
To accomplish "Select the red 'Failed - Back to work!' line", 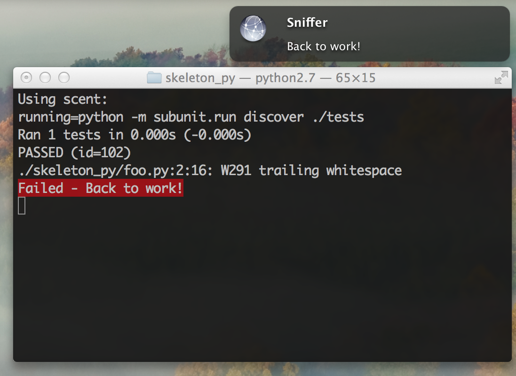I will 100,188.
